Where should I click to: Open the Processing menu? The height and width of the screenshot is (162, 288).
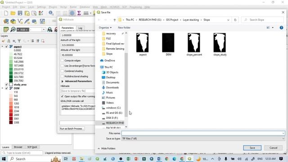click(x=135, y=7)
